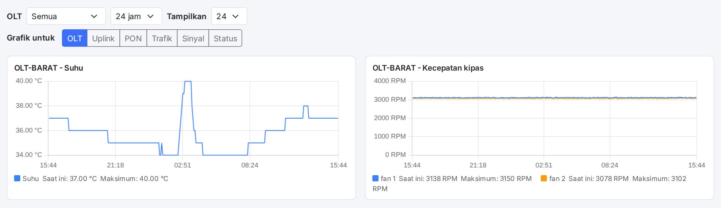The width and height of the screenshot is (721, 208).
Task: Click 'Saat ini: 3138 RPM' fan 1 value
Action: [x=428, y=179]
